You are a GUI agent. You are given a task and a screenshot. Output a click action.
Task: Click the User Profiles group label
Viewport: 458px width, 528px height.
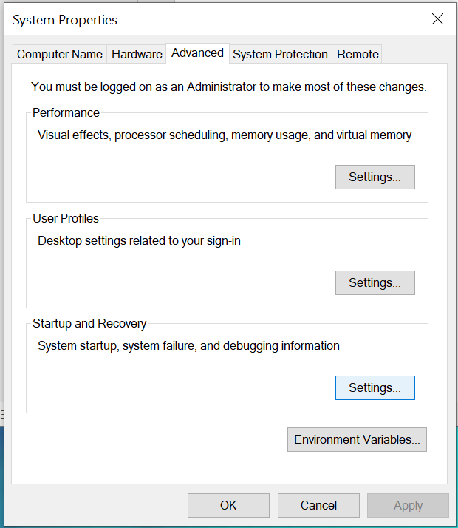pyautogui.click(x=66, y=219)
